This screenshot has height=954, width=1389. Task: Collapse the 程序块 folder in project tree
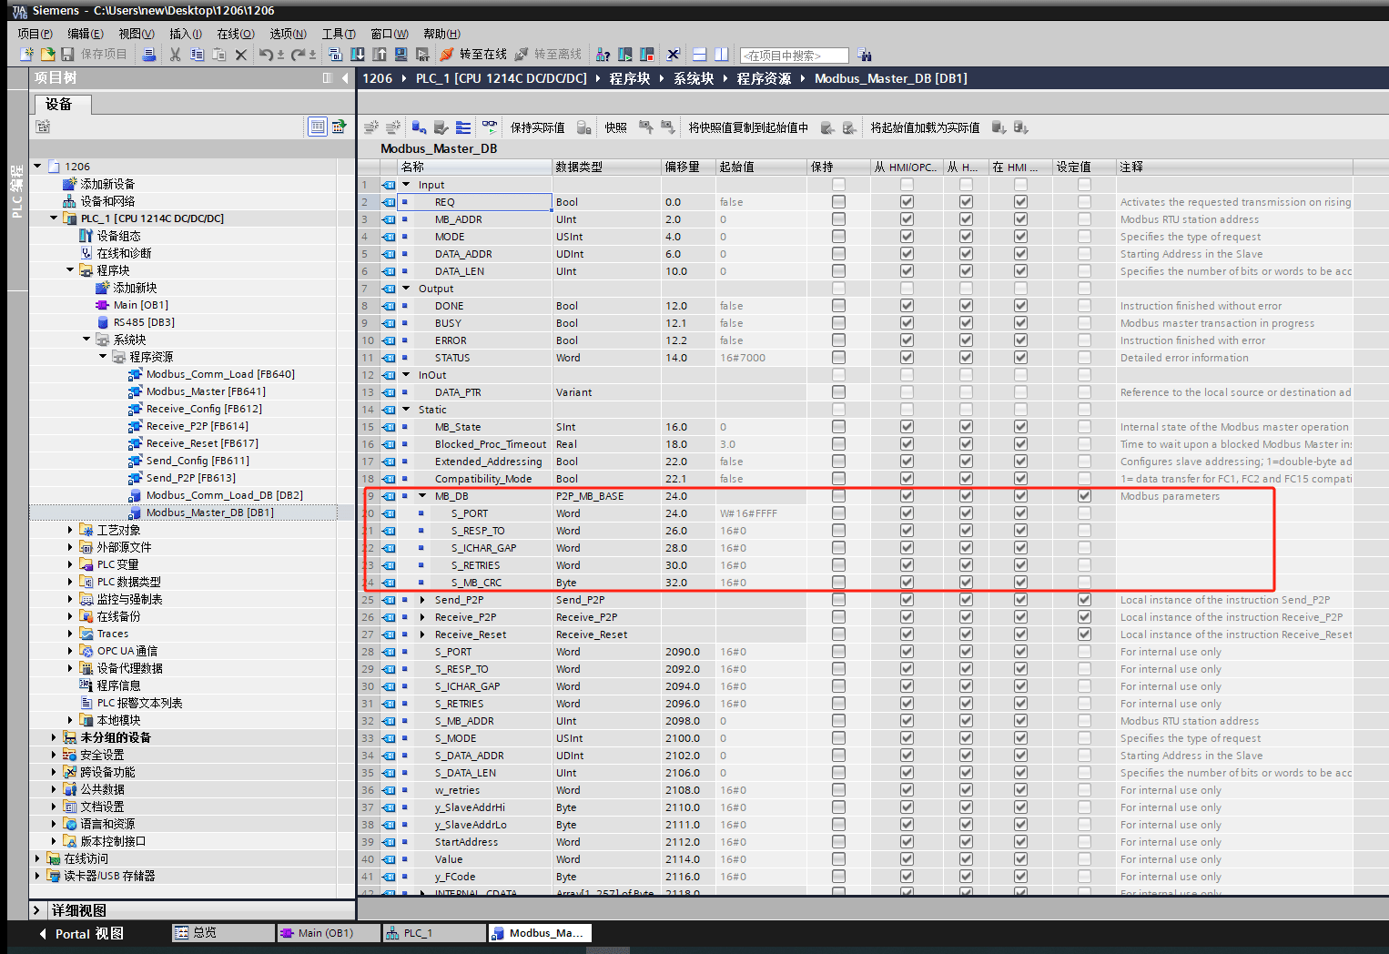[70, 270]
